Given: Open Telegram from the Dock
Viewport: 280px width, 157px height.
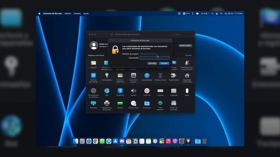Looking at the screenshot, I should click(x=108, y=141).
